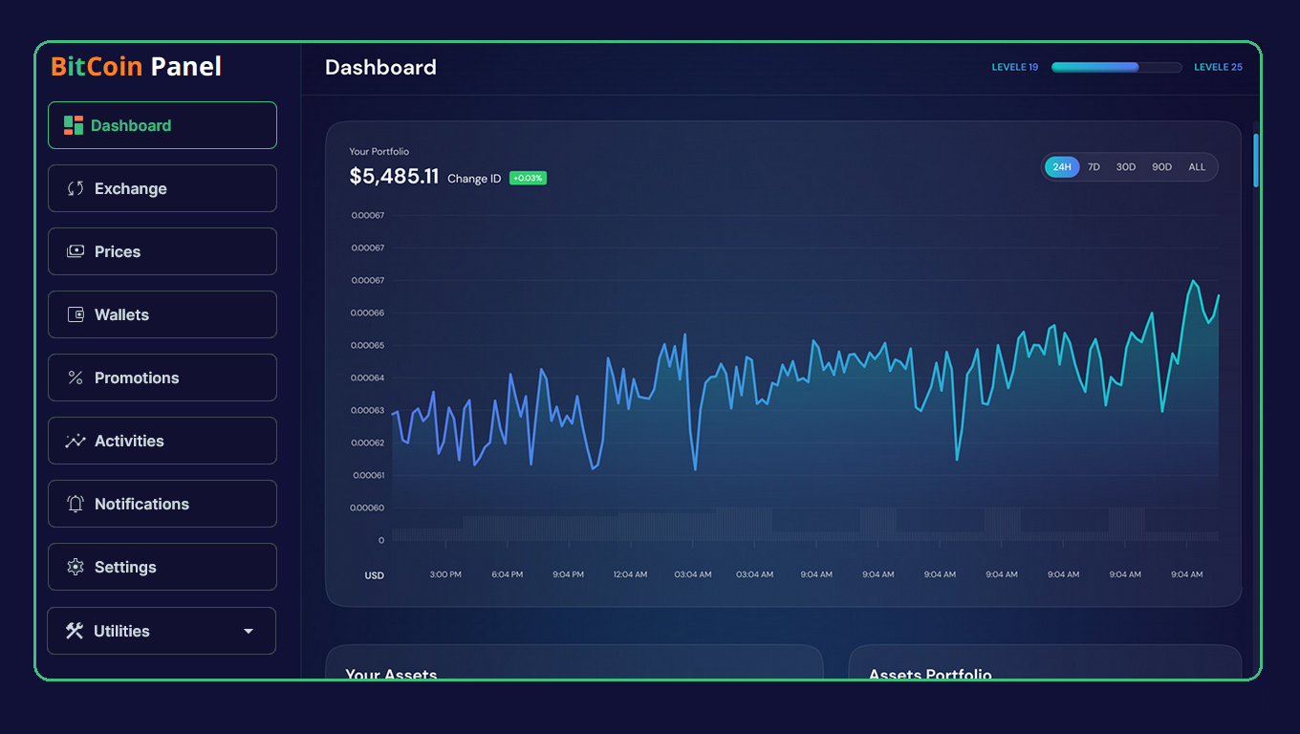Image resolution: width=1300 pixels, height=734 pixels.
Task: Click the green +0.03% change badge
Action: [527, 178]
